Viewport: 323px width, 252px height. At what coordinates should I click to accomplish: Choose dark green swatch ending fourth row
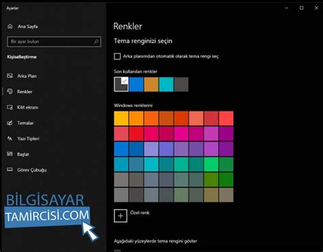point(226,164)
